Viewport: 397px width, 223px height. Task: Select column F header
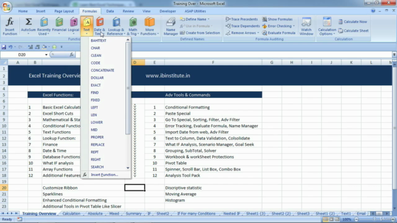click(x=213, y=62)
